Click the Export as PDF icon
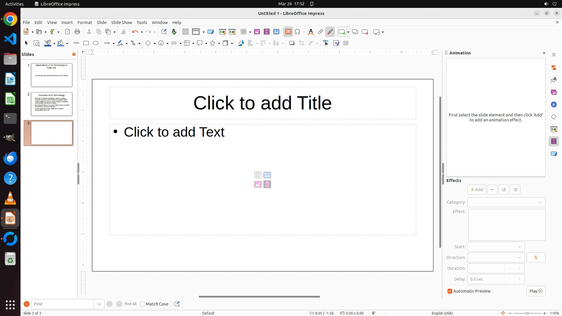The image size is (562, 316). [68, 32]
